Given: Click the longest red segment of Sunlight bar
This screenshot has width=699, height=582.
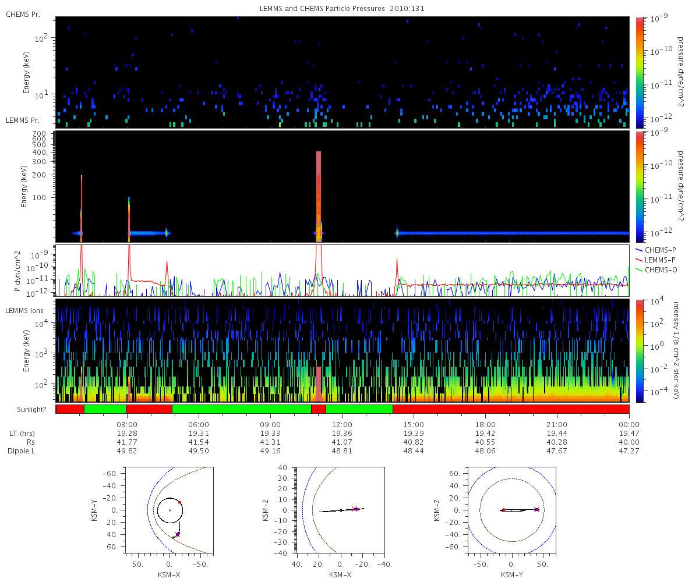Looking at the screenshot, I should (511, 409).
